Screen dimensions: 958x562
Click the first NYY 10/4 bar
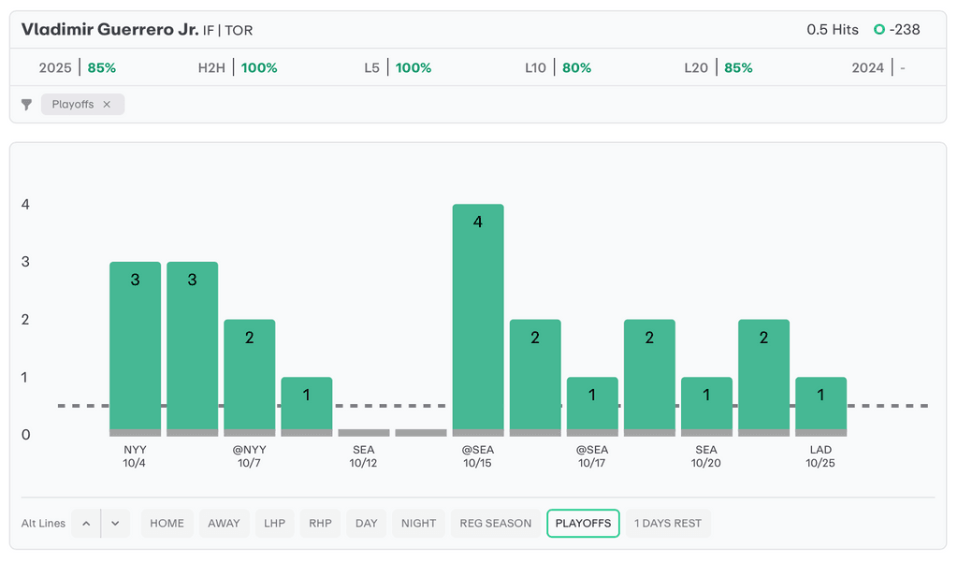coord(135,348)
